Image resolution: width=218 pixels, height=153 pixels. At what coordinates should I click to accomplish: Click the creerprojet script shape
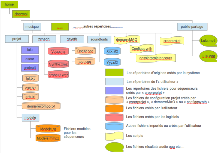pyautogui.click(x=172, y=41)
